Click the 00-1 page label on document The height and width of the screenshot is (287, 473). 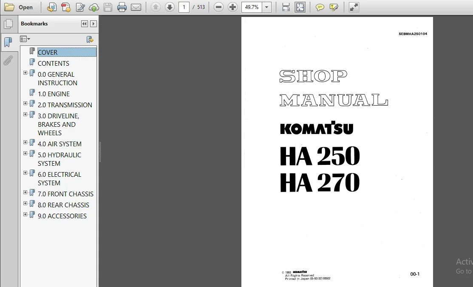[415, 274]
